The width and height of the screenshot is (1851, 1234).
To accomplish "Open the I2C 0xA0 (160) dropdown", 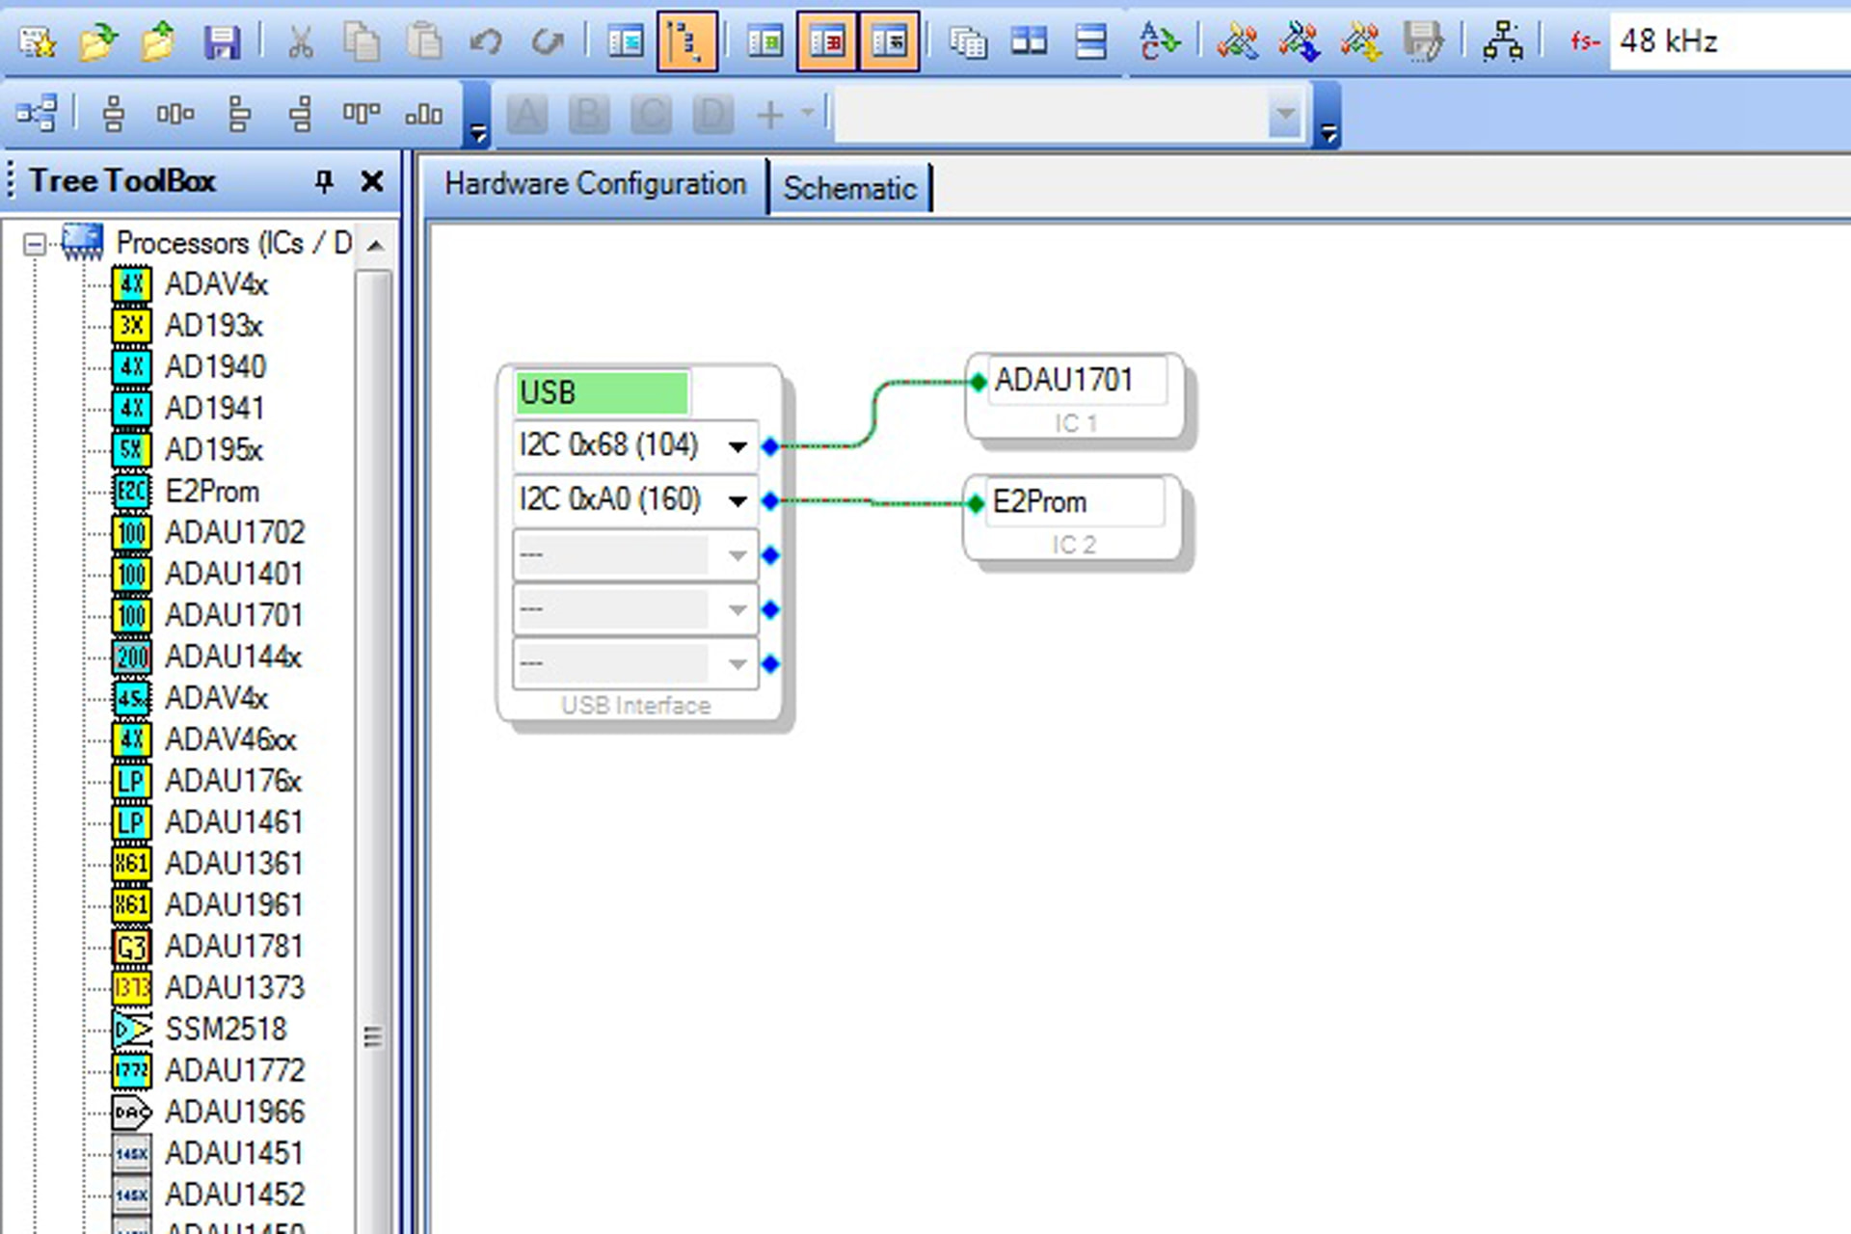I will [x=738, y=500].
